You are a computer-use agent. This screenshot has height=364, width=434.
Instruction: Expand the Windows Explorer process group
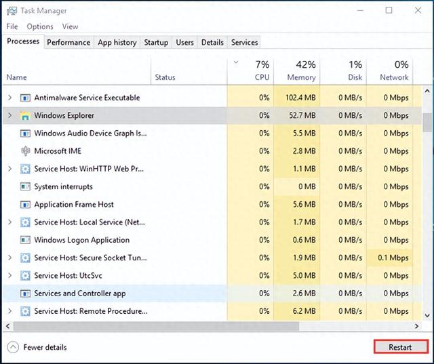[x=9, y=115]
